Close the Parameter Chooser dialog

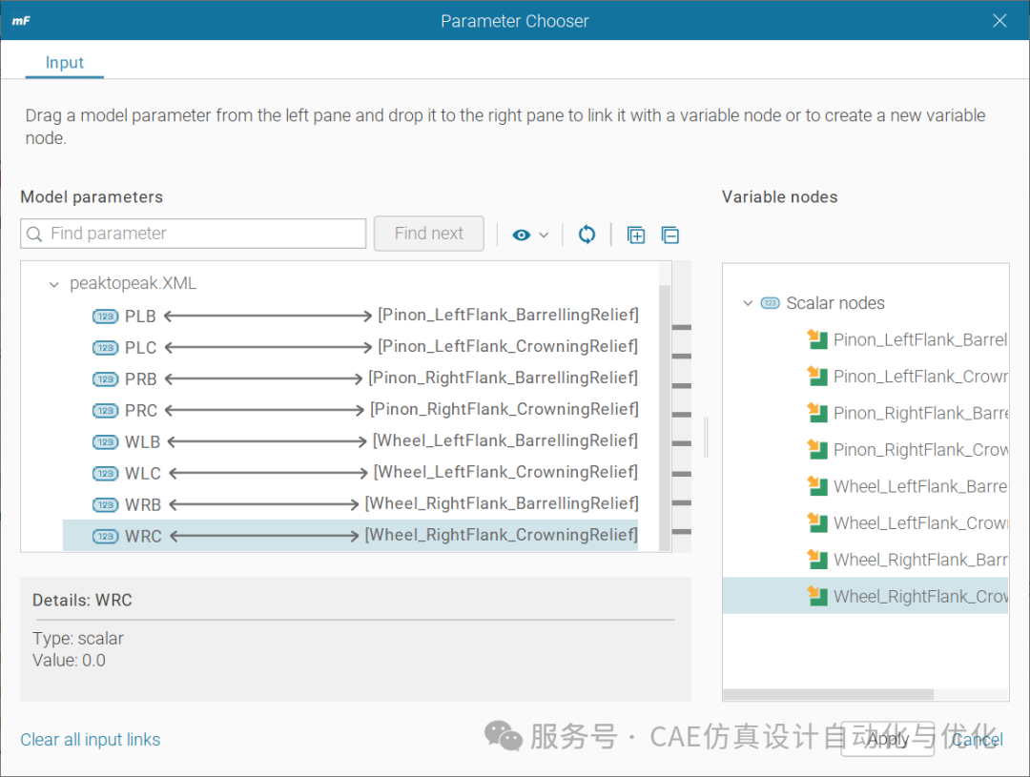pyautogui.click(x=999, y=20)
